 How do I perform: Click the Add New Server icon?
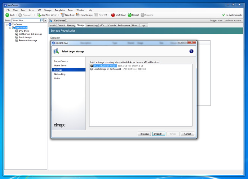pyautogui.click(x=39, y=15)
